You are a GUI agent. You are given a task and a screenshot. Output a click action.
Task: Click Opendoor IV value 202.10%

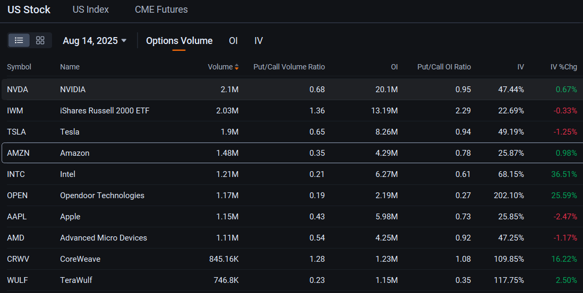[x=509, y=195]
